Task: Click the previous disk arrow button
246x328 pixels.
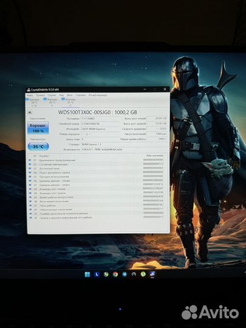Action: tap(30, 112)
